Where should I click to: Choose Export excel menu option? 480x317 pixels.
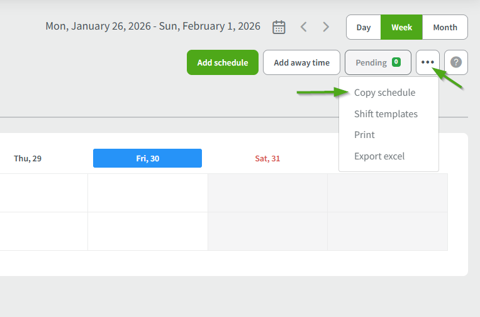[379, 156]
